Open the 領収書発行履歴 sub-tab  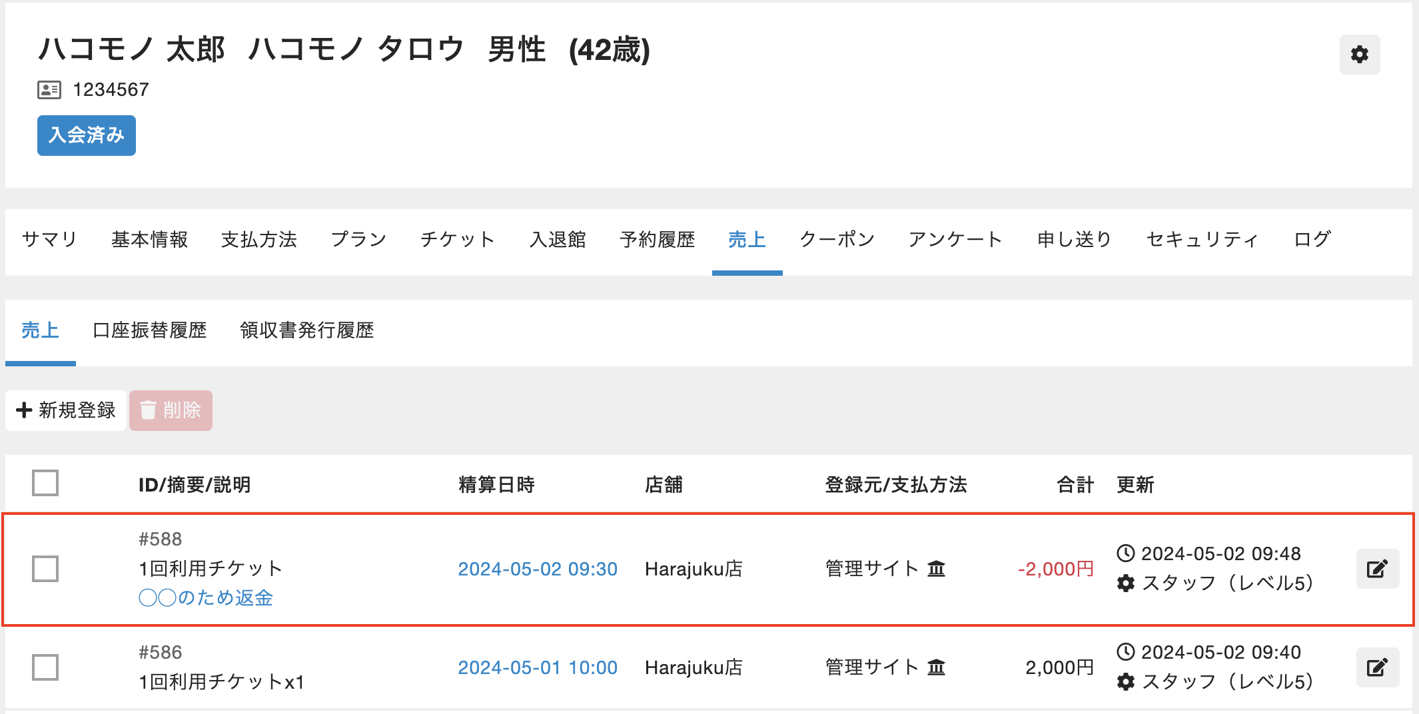tap(307, 330)
